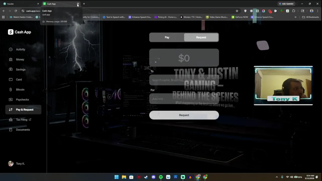Open the Chrome profile avatar menu

pyautogui.click(x=312, y=11)
